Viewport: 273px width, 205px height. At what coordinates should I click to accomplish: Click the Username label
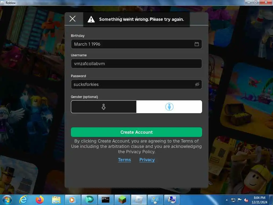[79, 55]
